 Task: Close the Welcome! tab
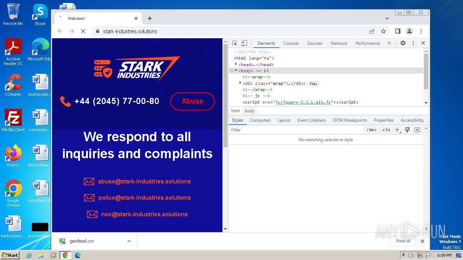point(136,18)
